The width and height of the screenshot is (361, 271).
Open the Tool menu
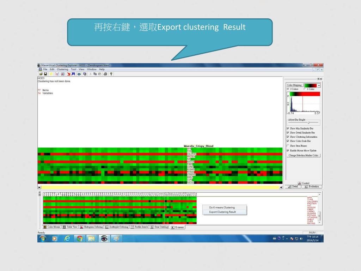pos(73,70)
